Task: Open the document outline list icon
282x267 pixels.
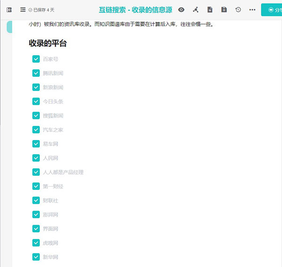Action: coord(23,9)
